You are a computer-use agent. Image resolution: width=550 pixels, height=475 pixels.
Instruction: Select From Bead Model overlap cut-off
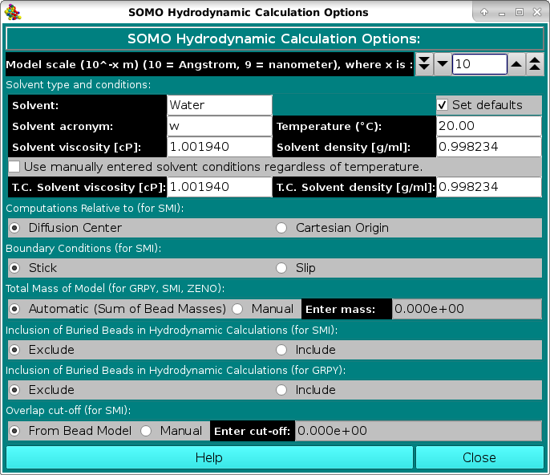coord(14,431)
